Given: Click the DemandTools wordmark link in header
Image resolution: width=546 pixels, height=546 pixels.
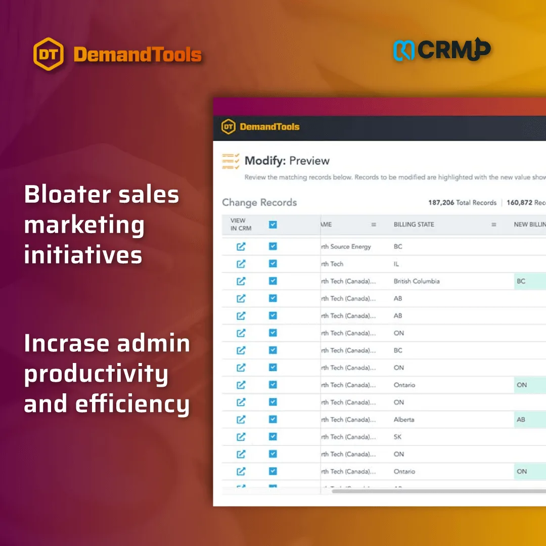Looking at the screenshot, I should (x=269, y=127).
